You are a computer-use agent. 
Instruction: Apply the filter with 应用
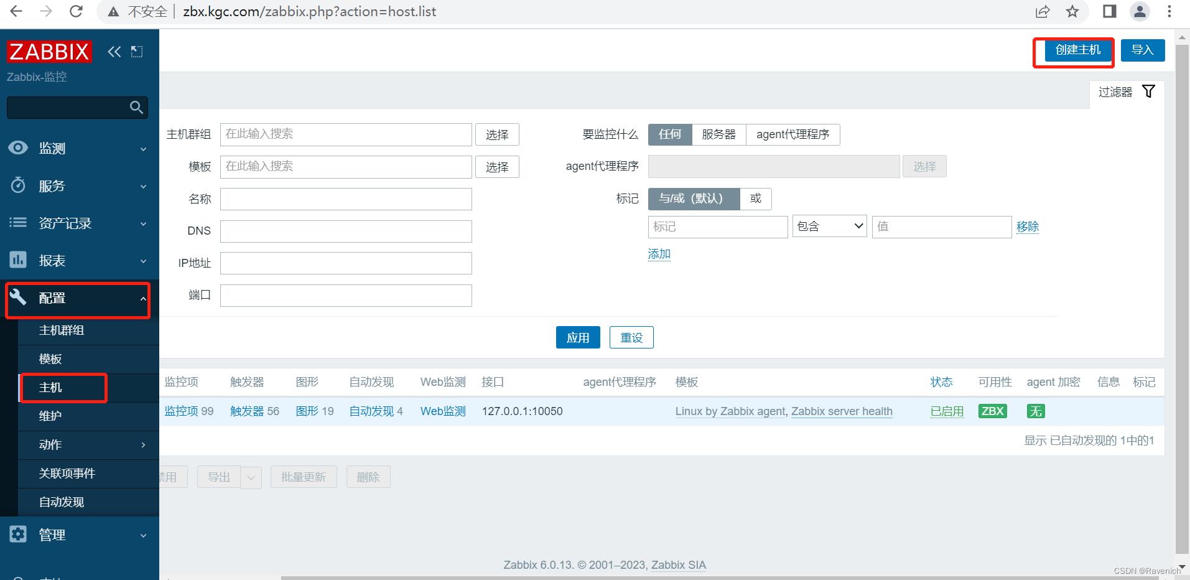578,337
